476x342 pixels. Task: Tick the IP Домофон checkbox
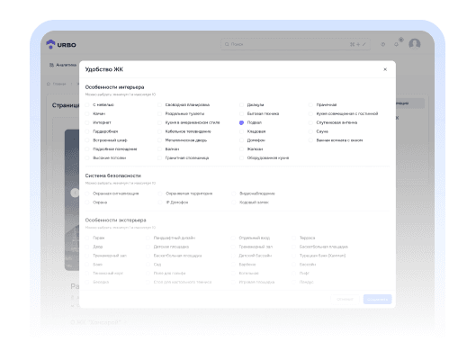[x=160, y=202]
